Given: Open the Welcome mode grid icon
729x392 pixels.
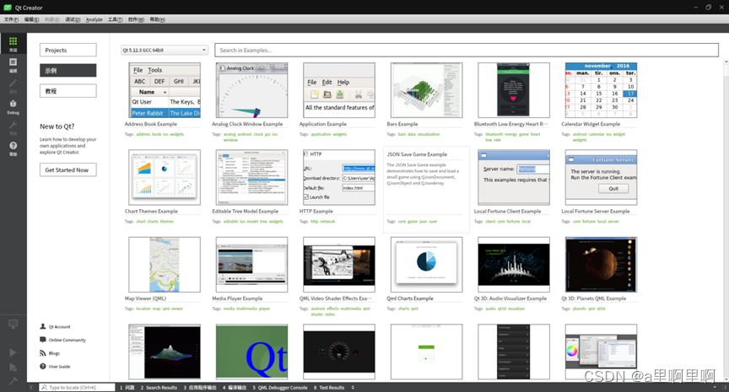Looking at the screenshot, I should [x=13, y=41].
